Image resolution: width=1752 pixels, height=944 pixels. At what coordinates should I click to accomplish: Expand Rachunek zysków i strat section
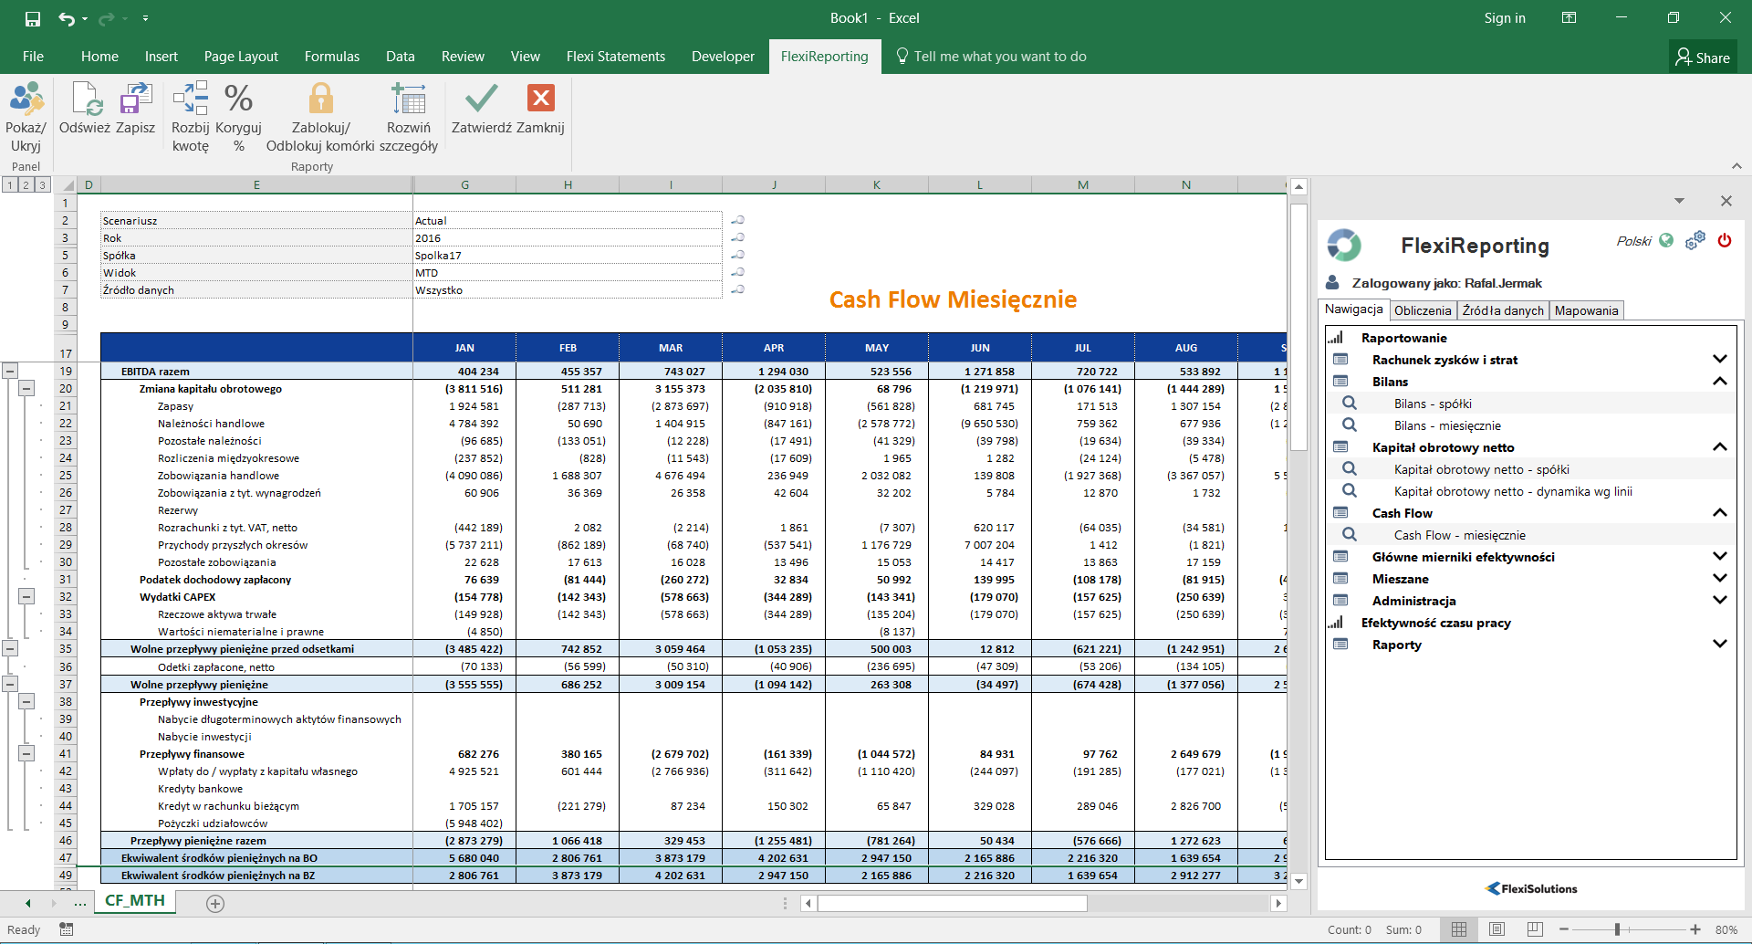pos(1719,360)
